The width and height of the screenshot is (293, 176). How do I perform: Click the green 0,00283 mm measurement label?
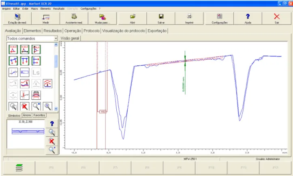pyautogui.click(x=184, y=84)
